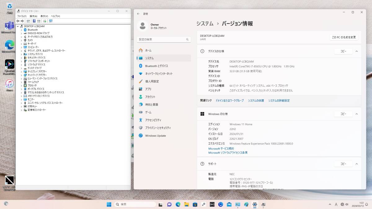Open Microsoft Store from the taskbar

(195, 204)
